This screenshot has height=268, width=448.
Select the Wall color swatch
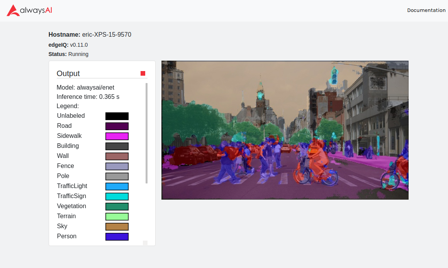(117, 156)
